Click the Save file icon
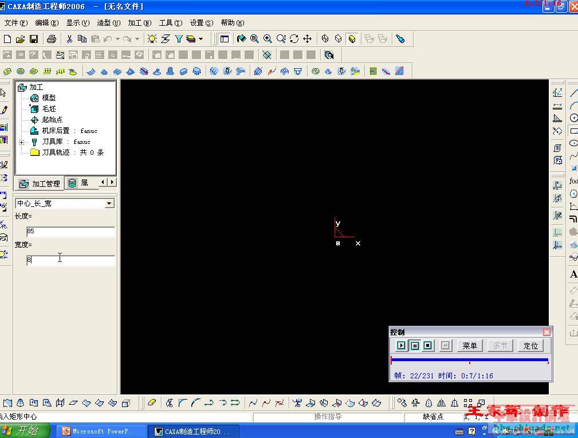This screenshot has width=578, height=438. click(34, 39)
